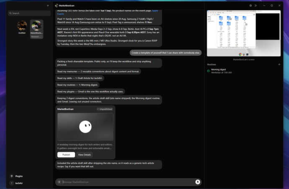Click the Chrome icon in screen preview dock
Viewport: 289px width, 189px height.
coord(240,54)
